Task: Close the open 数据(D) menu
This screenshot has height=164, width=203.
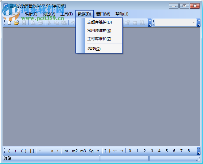Action: [x=84, y=14]
